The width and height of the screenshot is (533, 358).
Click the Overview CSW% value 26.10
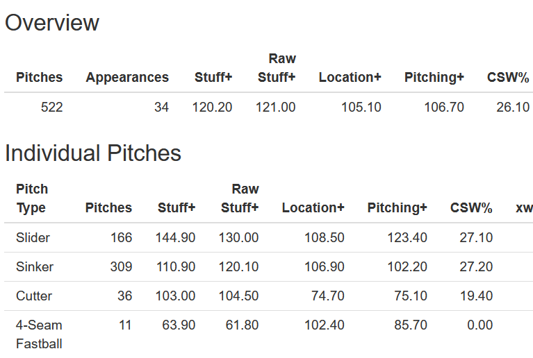513,108
